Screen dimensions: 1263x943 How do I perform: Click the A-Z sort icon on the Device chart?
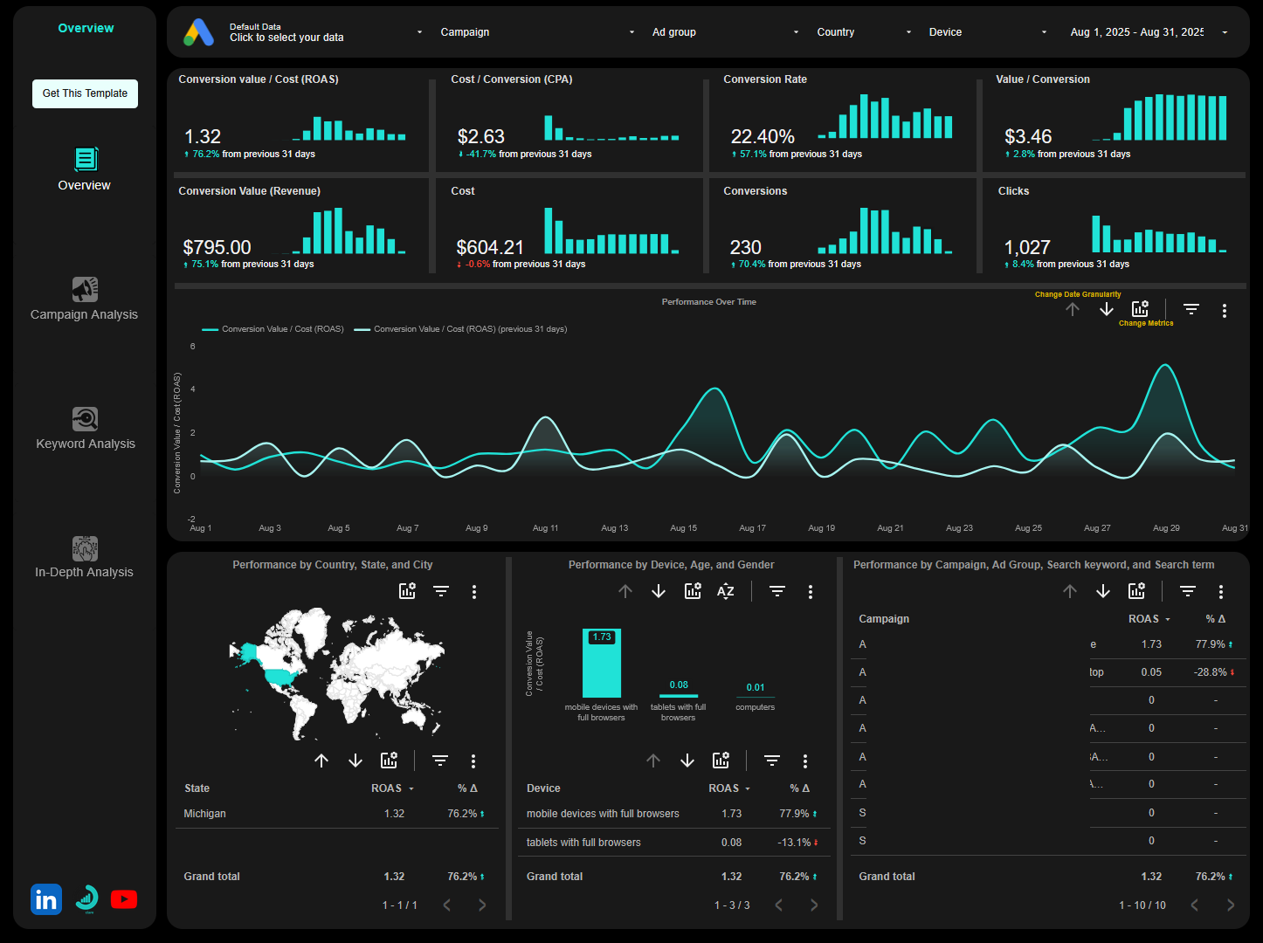725,591
